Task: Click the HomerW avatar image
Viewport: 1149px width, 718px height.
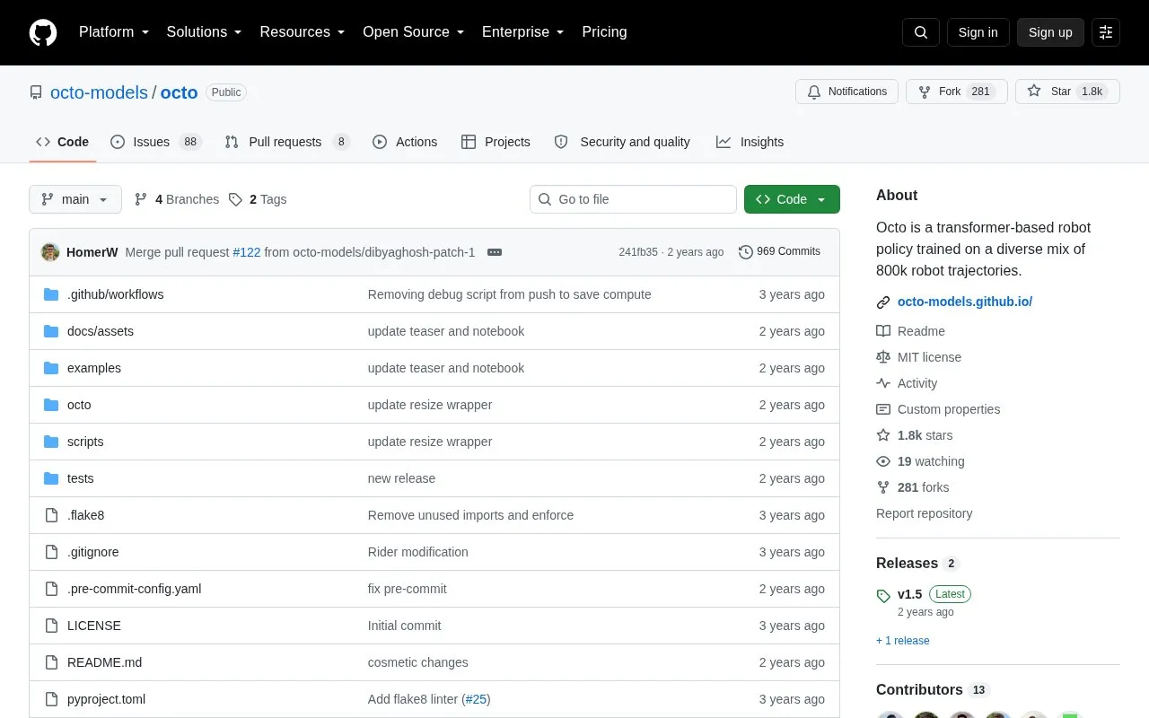Action: (50, 252)
